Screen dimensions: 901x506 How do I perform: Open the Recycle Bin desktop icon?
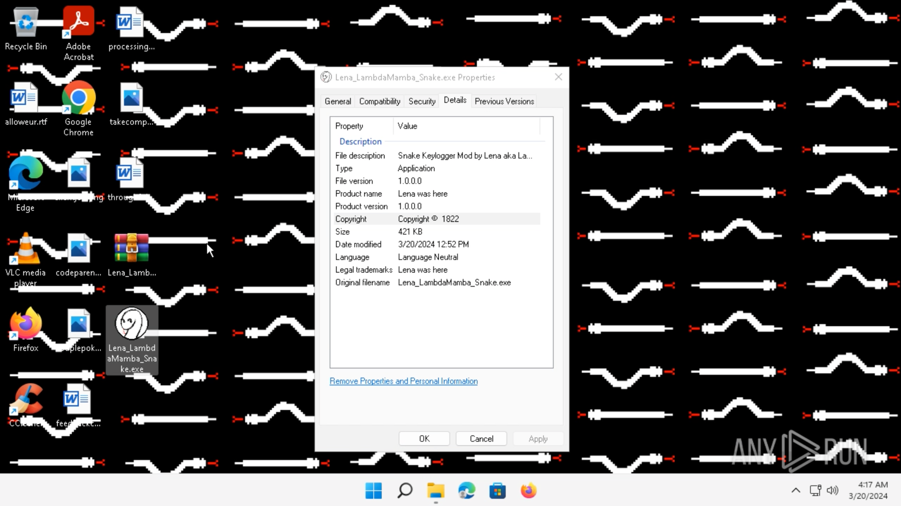coord(26,22)
